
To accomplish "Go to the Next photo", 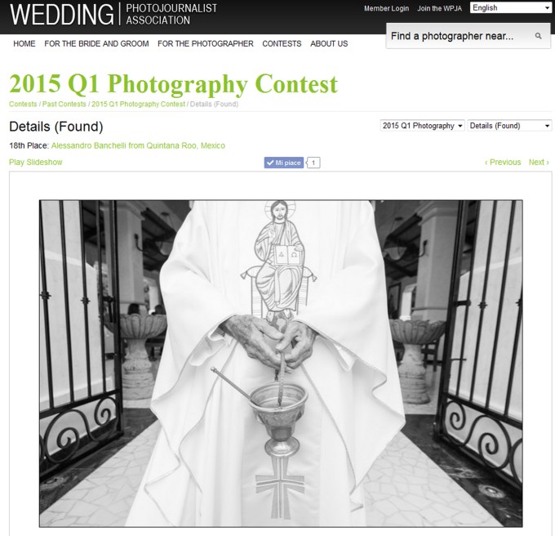I will (539, 163).
